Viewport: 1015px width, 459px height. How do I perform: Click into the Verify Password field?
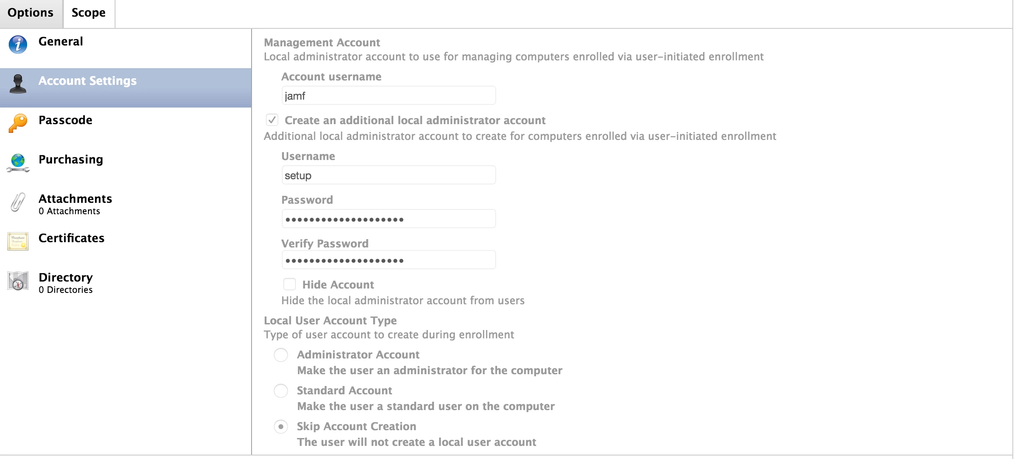click(388, 260)
